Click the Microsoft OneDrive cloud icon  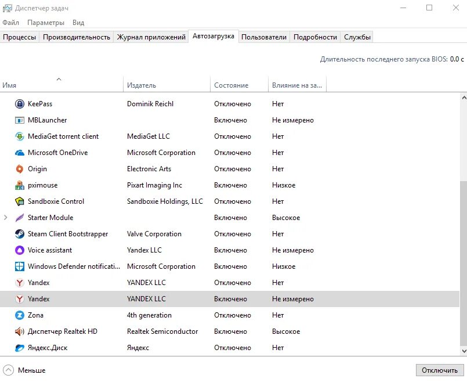coord(20,153)
